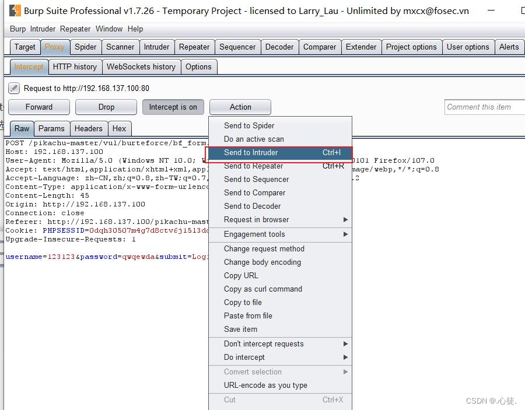Open the User options tab
This screenshot has height=410, width=525.
click(468, 47)
